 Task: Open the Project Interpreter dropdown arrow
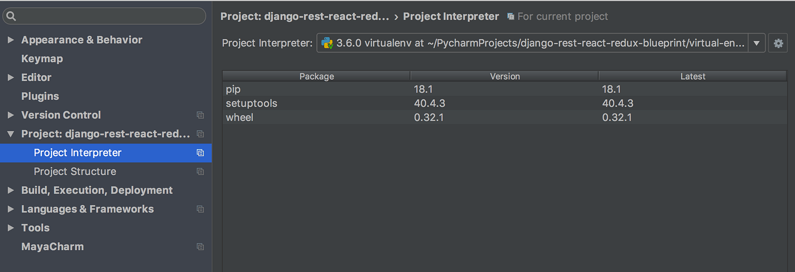pyautogui.click(x=756, y=43)
